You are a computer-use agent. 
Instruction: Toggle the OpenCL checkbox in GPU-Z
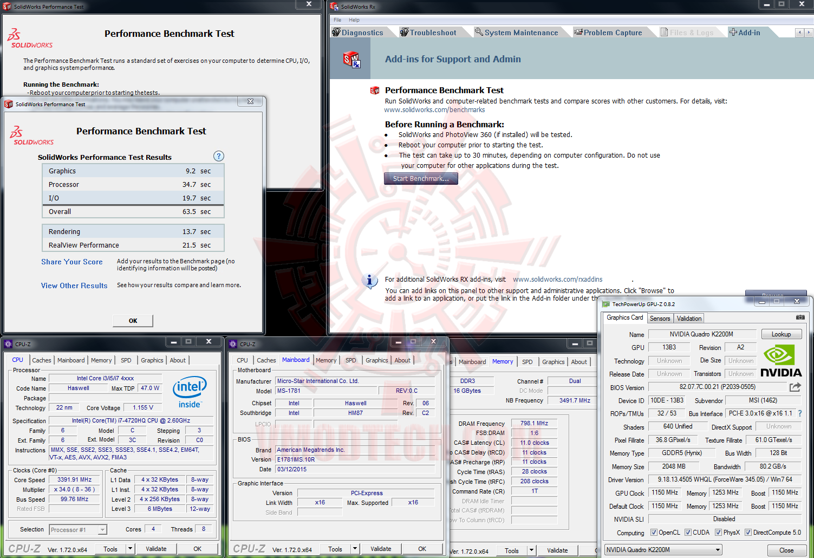(x=654, y=533)
